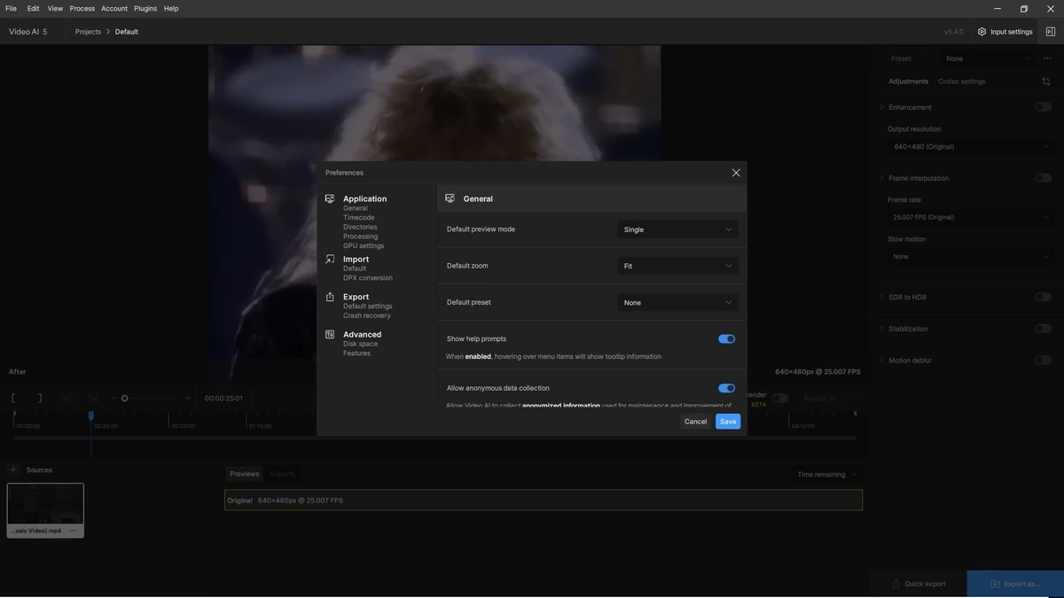Enable the Motion deblur toggle
This screenshot has height=598, width=1064.
pyautogui.click(x=1044, y=361)
